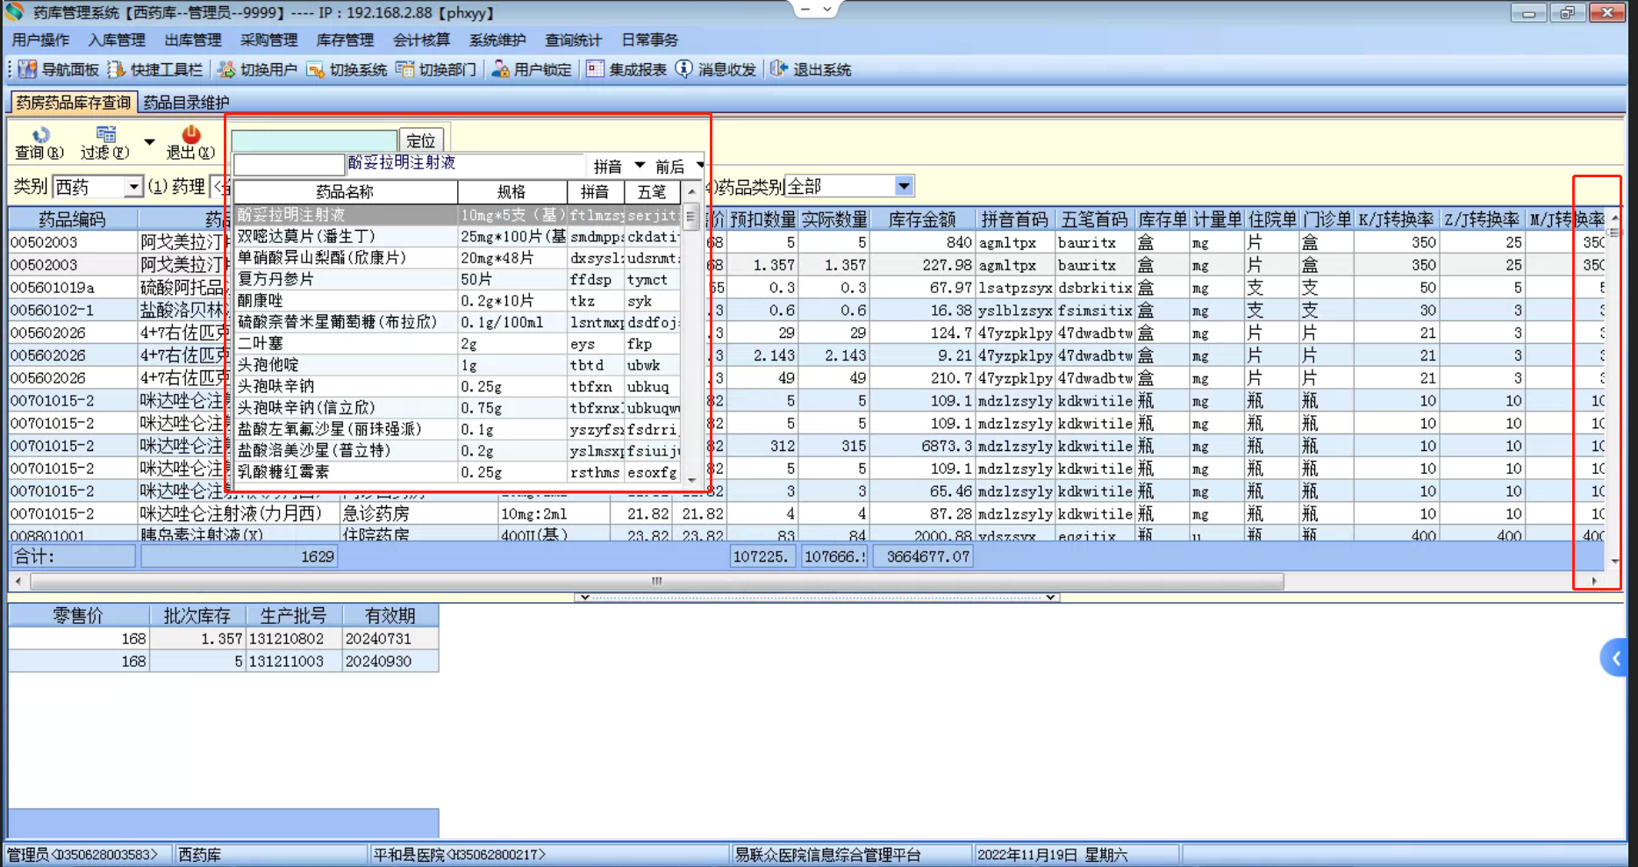Click the 切换部门 switch department tool
Image resolution: width=1638 pixels, height=867 pixels.
(x=436, y=69)
